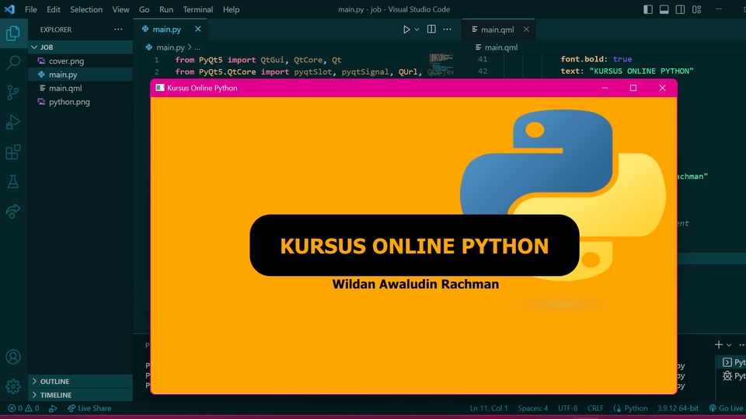This screenshot has width=746, height=419.
Task: Open cover.png in the Explorer
Action: 80,61
